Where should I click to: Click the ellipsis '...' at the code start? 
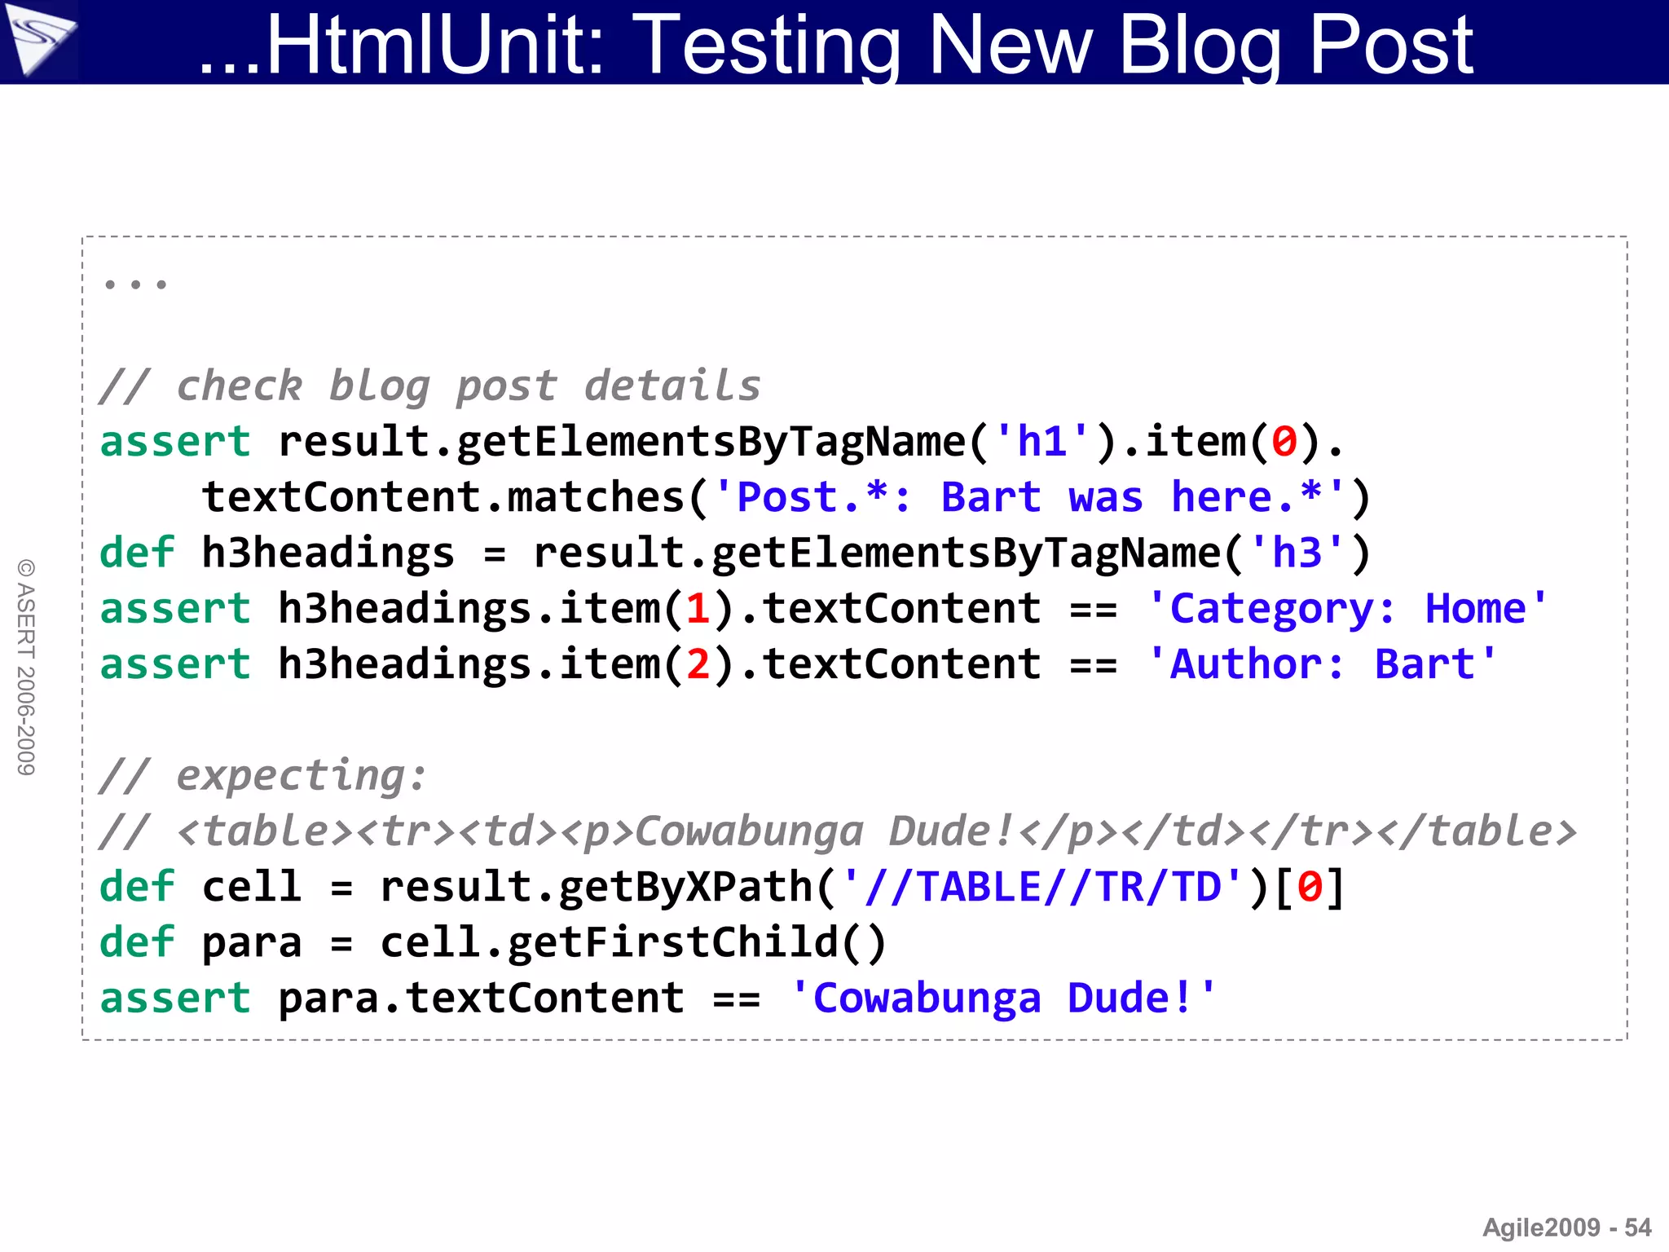pos(135,283)
